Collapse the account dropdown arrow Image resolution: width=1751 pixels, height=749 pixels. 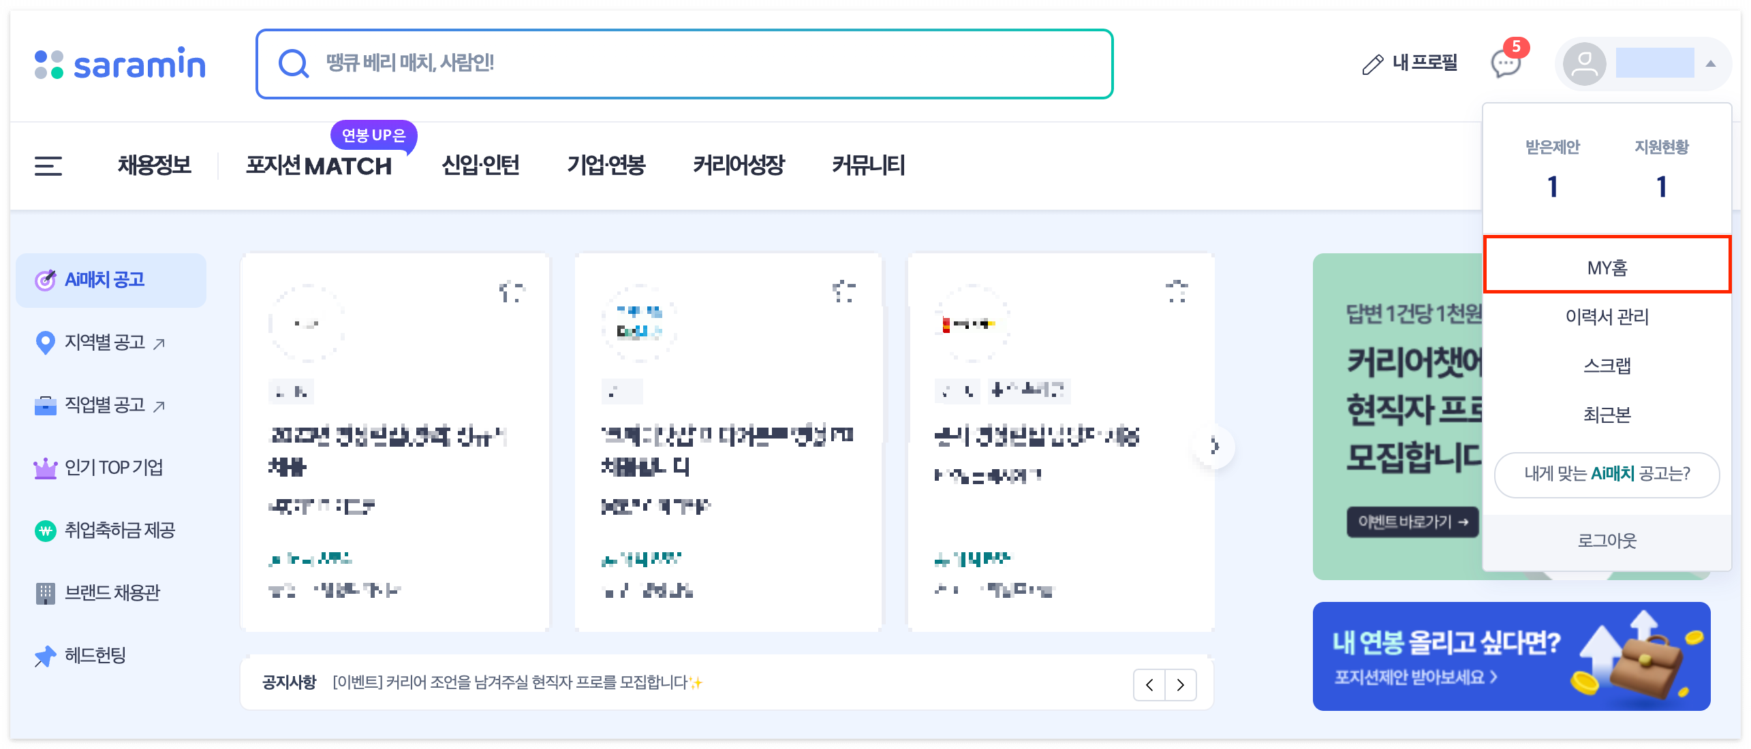[x=1710, y=64]
